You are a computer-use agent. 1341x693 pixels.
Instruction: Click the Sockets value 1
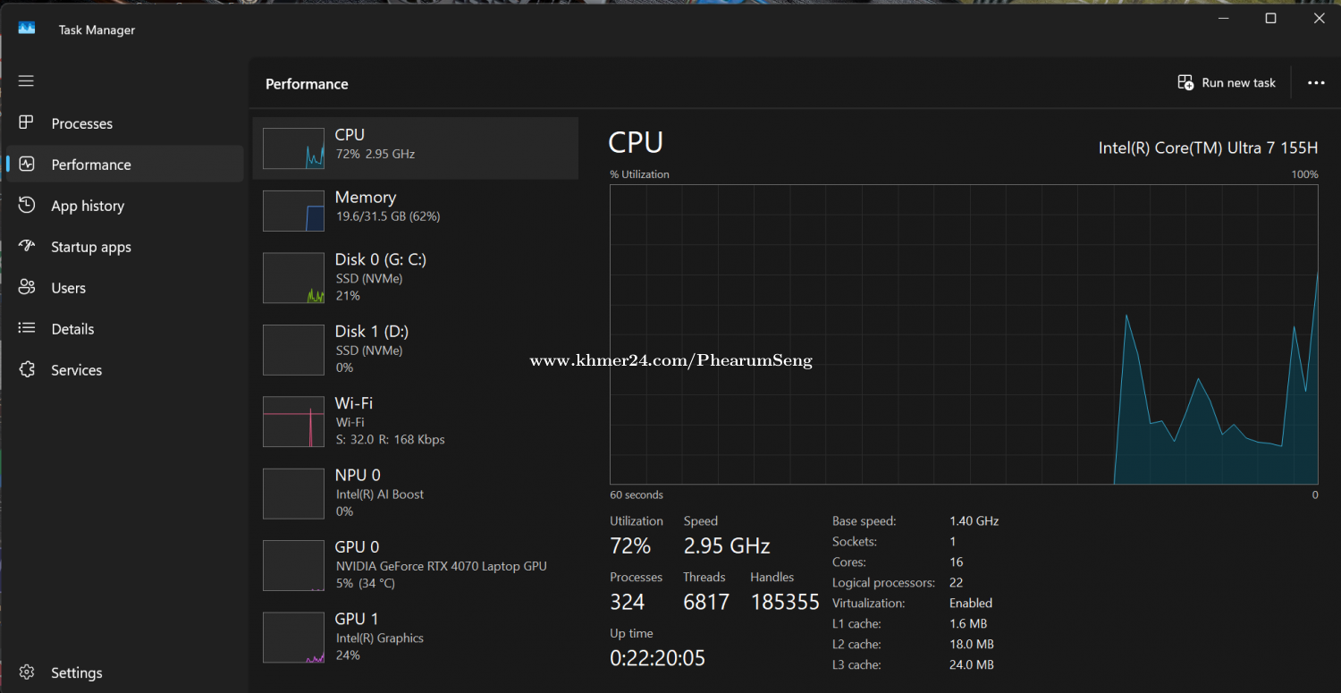[x=953, y=541]
